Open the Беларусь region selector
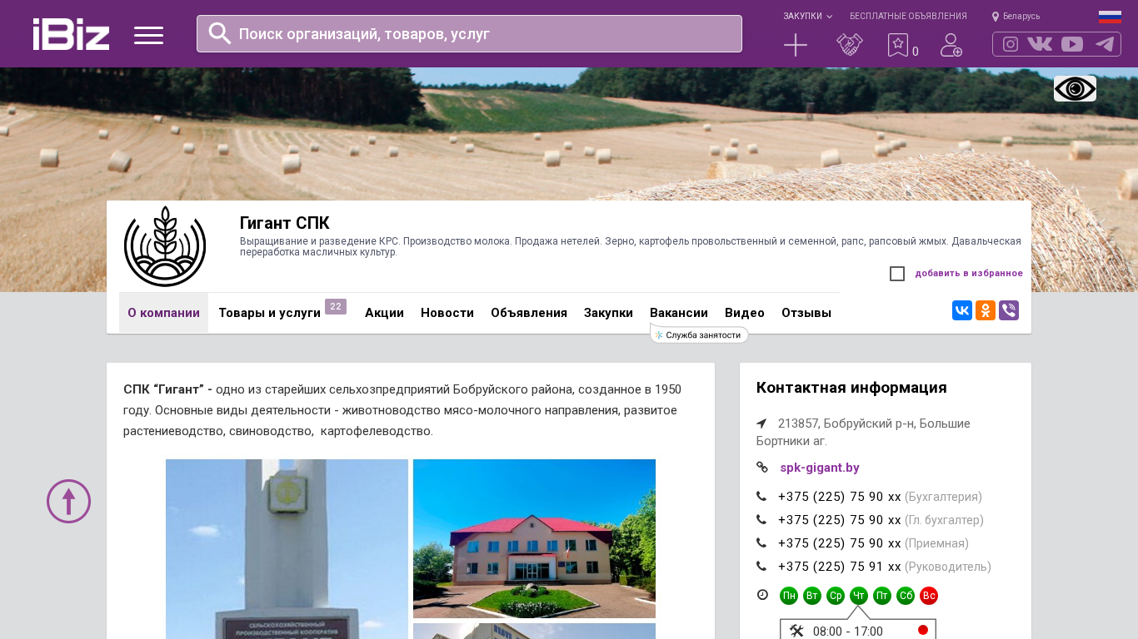Screen dimensions: 1138x639 coord(1021,17)
